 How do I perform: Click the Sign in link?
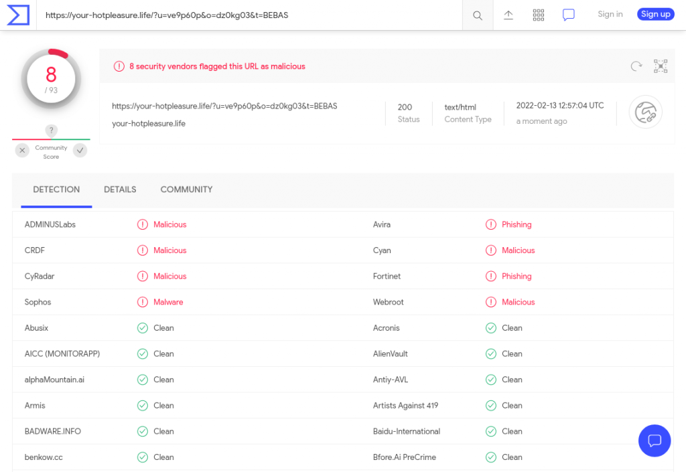coord(610,14)
